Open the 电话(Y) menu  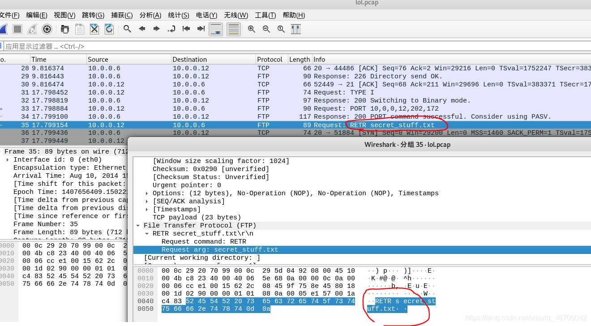point(207,15)
